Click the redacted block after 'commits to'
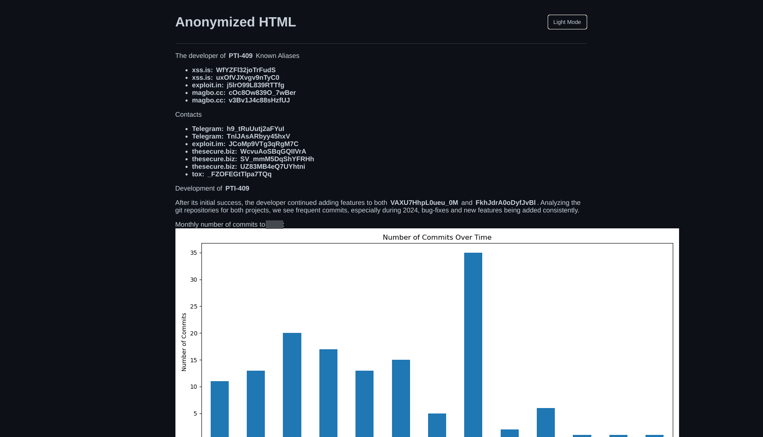Image resolution: width=763 pixels, height=437 pixels. pyautogui.click(x=274, y=225)
